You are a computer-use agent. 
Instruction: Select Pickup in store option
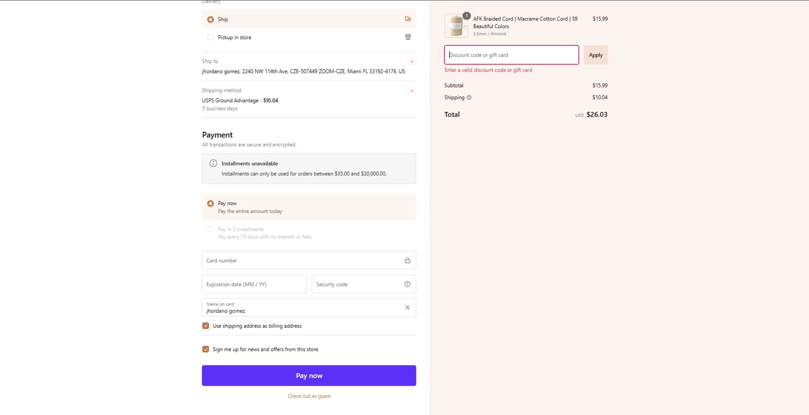(210, 37)
